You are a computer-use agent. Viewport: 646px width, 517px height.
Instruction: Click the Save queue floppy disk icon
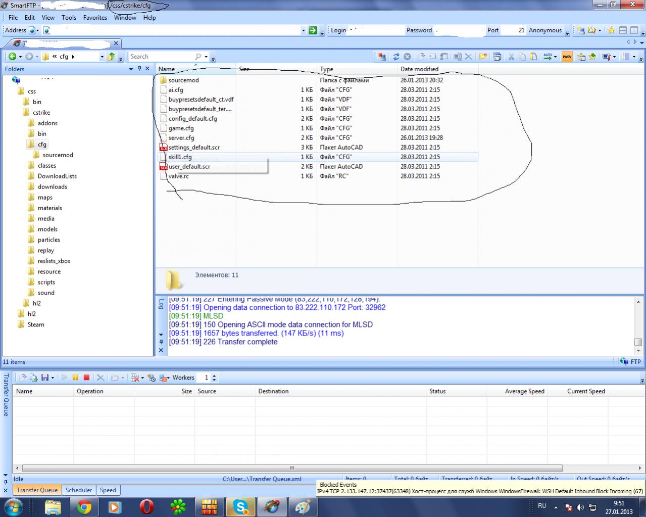45,378
